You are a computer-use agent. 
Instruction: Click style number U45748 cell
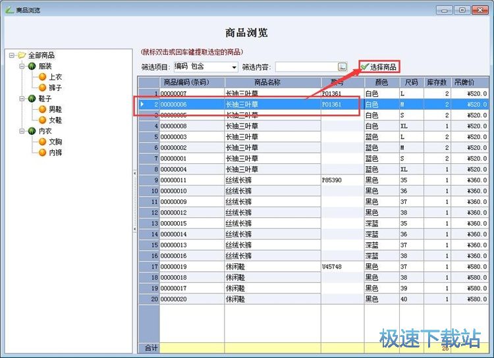tap(343, 267)
